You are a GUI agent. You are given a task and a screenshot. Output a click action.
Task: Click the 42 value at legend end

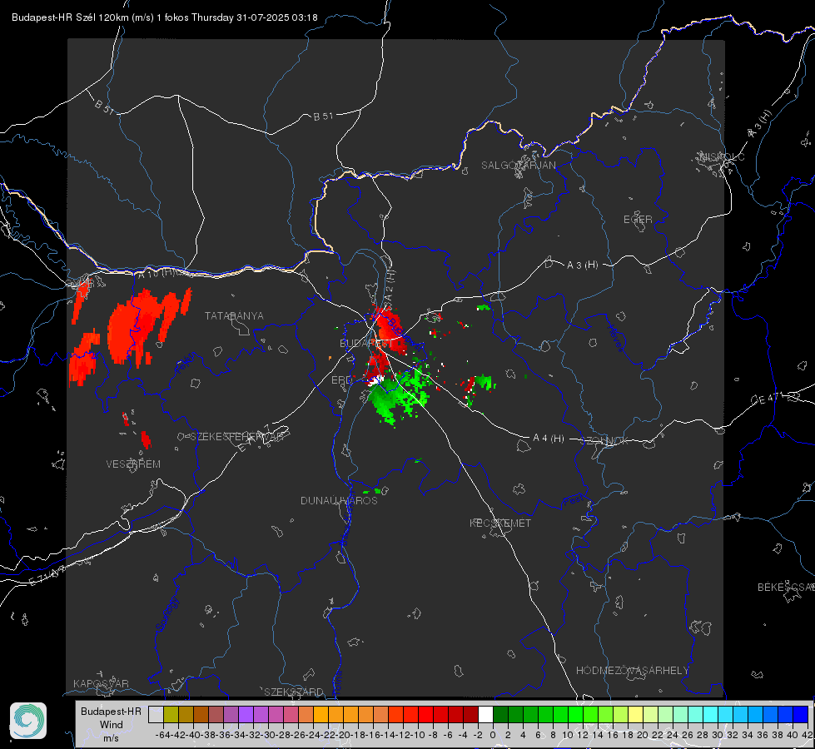807,735
